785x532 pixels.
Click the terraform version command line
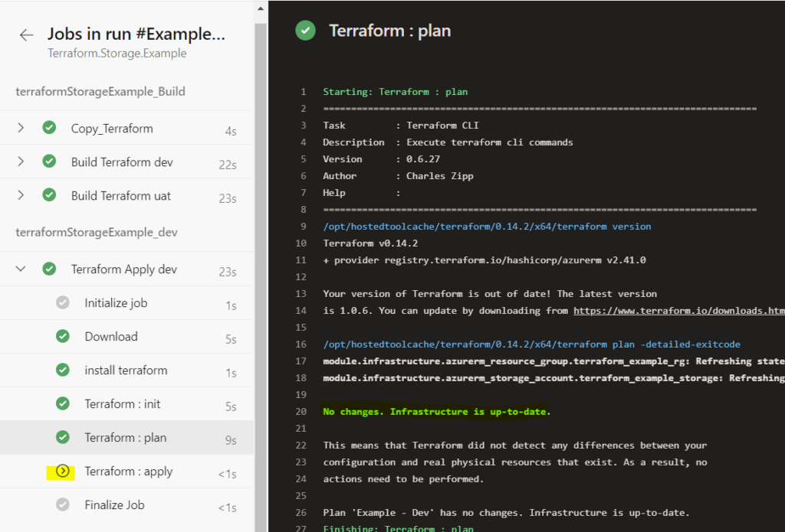[x=487, y=226]
